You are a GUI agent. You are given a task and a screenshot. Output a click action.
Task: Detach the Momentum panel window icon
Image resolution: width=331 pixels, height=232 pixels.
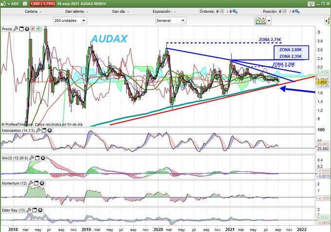(37, 183)
